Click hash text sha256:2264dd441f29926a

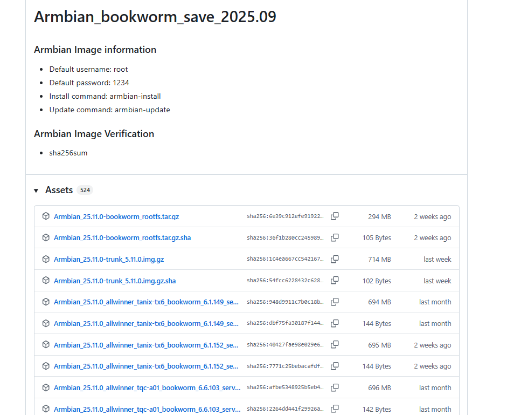point(285,409)
